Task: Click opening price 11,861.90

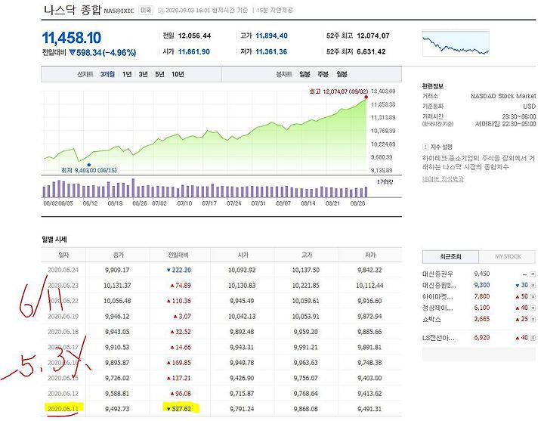Action: pos(194,51)
